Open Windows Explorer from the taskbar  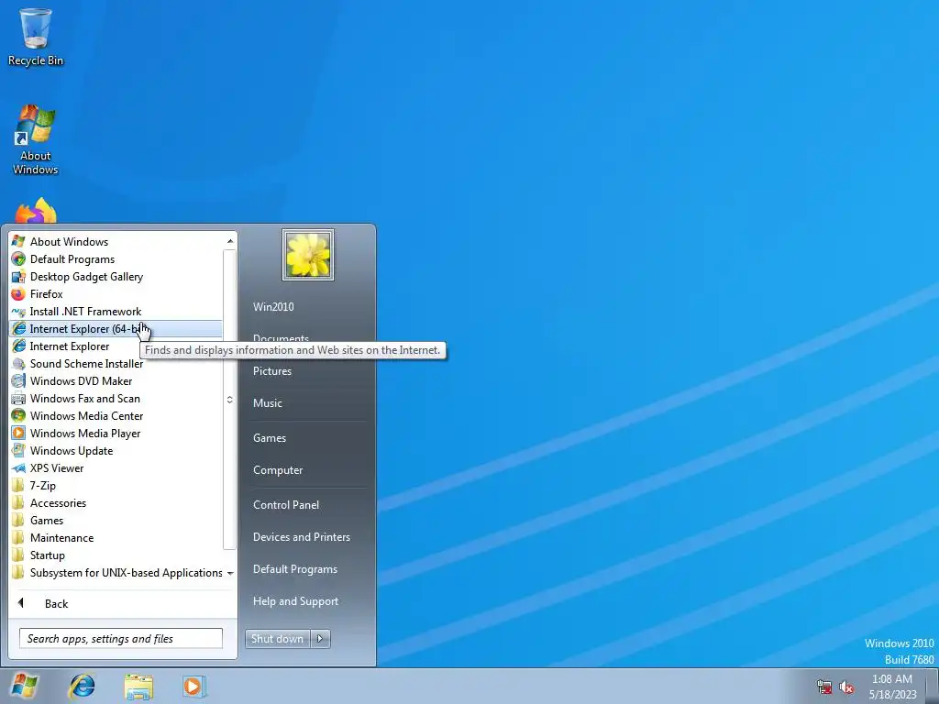point(138,686)
